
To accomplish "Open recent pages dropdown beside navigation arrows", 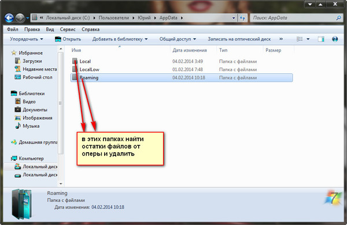I will tap(28, 18).
